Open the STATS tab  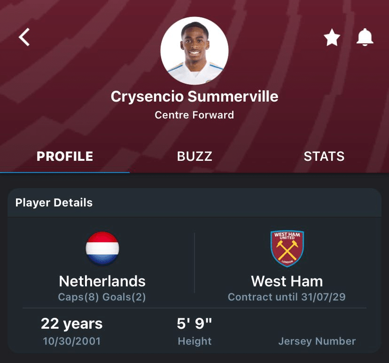coord(324,156)
